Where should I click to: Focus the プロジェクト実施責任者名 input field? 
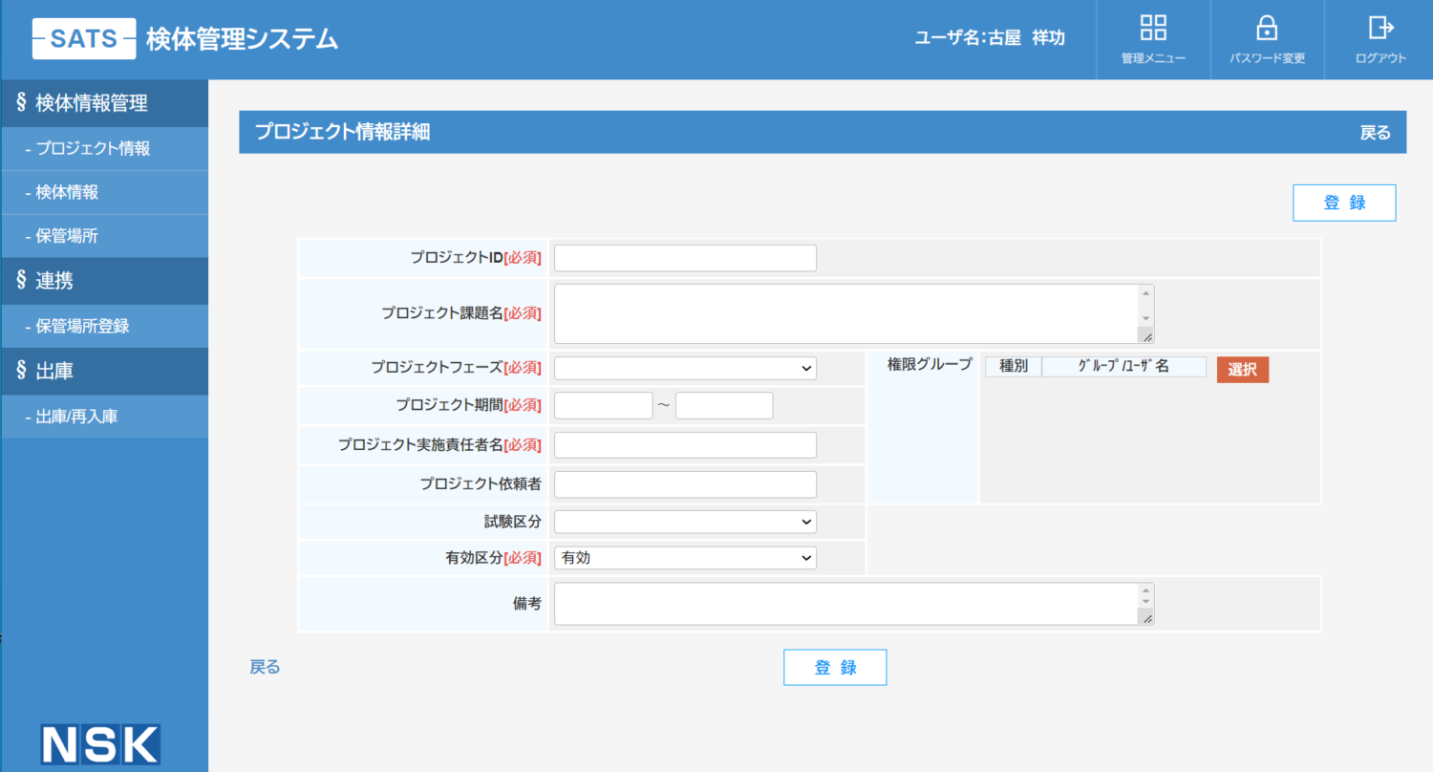click(685, 445)
